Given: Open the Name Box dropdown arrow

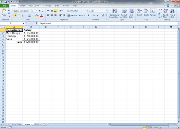Looking at the screenshot, I should coord(24,23).
